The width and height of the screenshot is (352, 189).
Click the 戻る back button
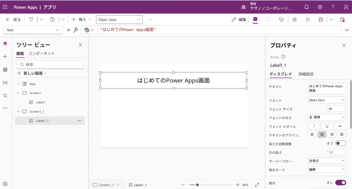[x=14, y=20]
